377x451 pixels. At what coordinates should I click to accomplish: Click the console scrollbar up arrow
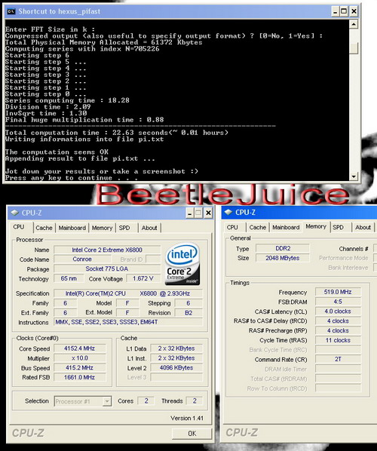[354, 24]
